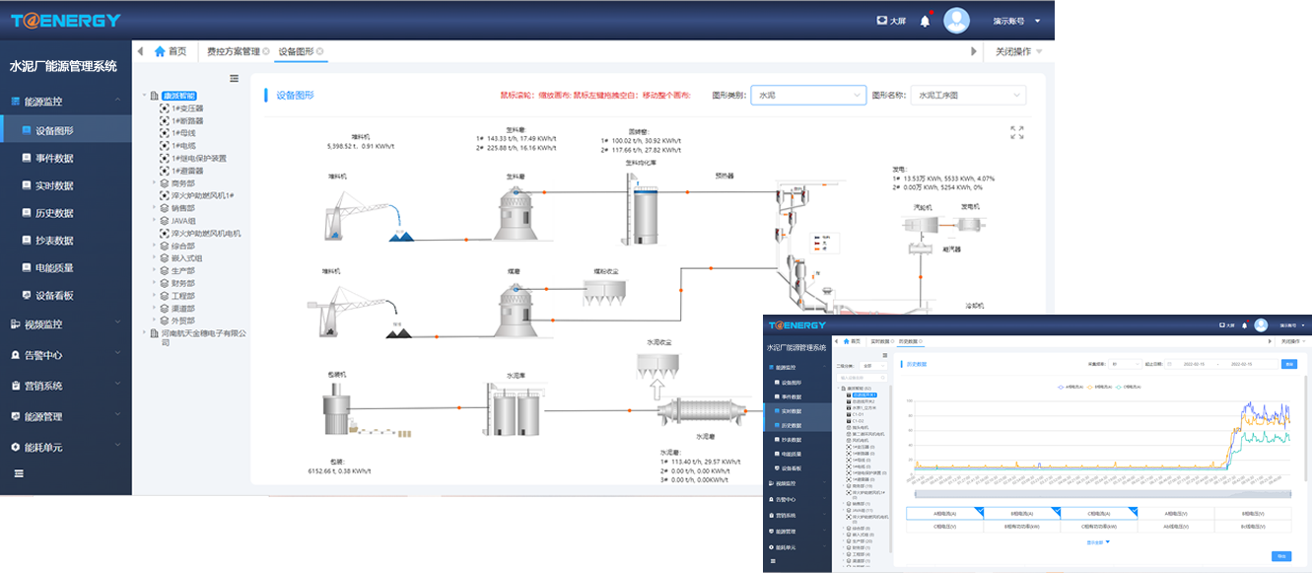
Task: Expand 河南航天金穗电子有限公司 tree node
Action: tap(143, 333)
